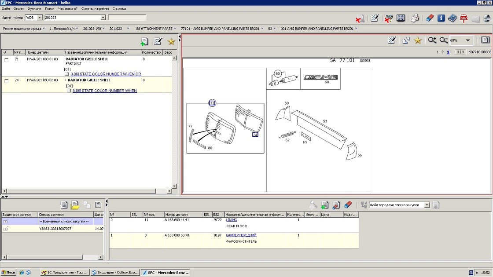
Task: Click callout 74 in the diagram
Action: pyautogui.click(x=255, y=135)
